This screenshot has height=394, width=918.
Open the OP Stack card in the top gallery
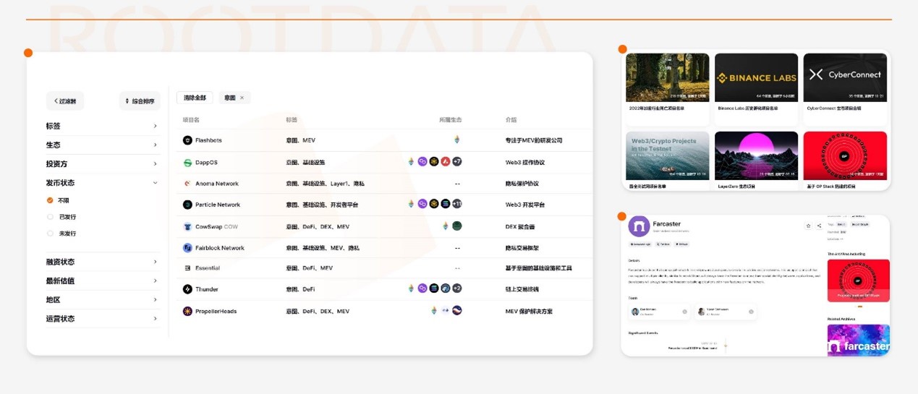pos(845,160)
